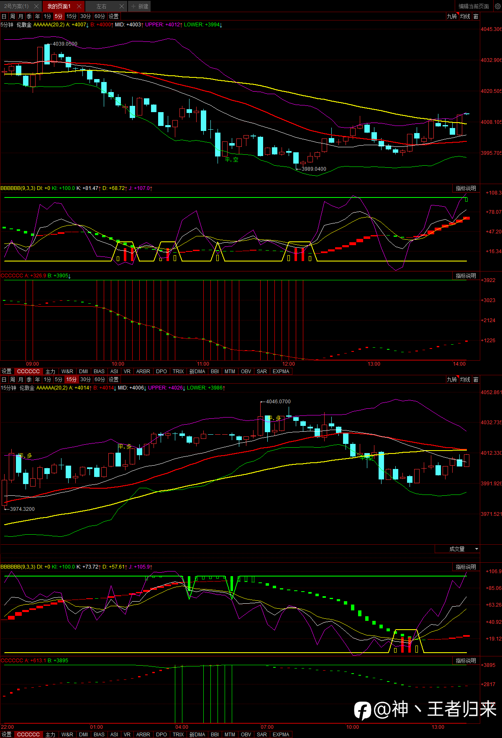Toggle 窗 in the 5分钟 chart
Image resolution: width=502 pixels, height=738 pixels.
pyautogui.click(x=476, y=16)
